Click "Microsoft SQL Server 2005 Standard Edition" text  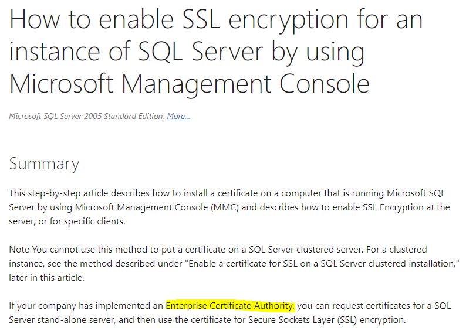click(x=87, y=116)
